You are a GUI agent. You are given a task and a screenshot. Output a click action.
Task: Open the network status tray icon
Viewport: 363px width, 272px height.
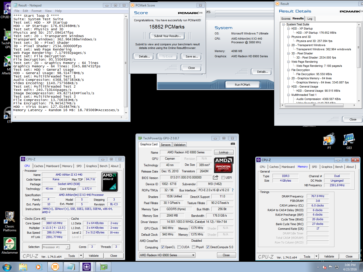pos(337,267)
